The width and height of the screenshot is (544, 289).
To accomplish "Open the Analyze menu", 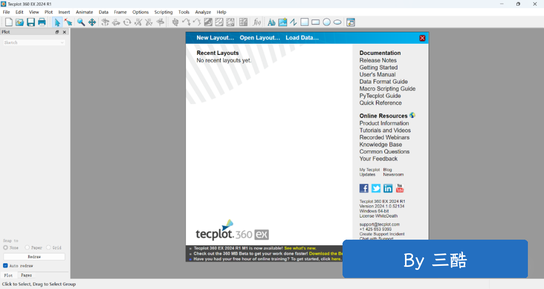I will point(203,12).
